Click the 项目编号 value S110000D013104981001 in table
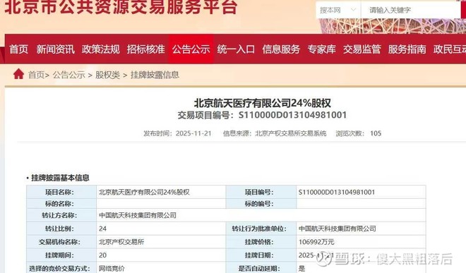This screenshot has width=466, height=273. (337, 192)
